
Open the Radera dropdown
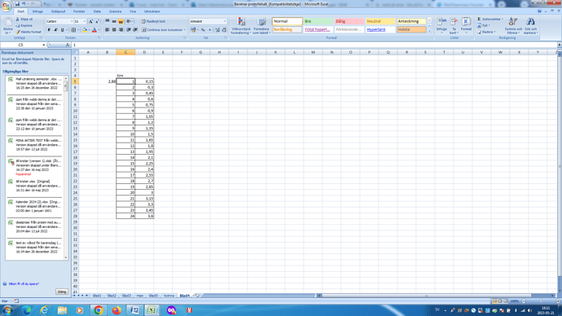click(x=486, y=32)
